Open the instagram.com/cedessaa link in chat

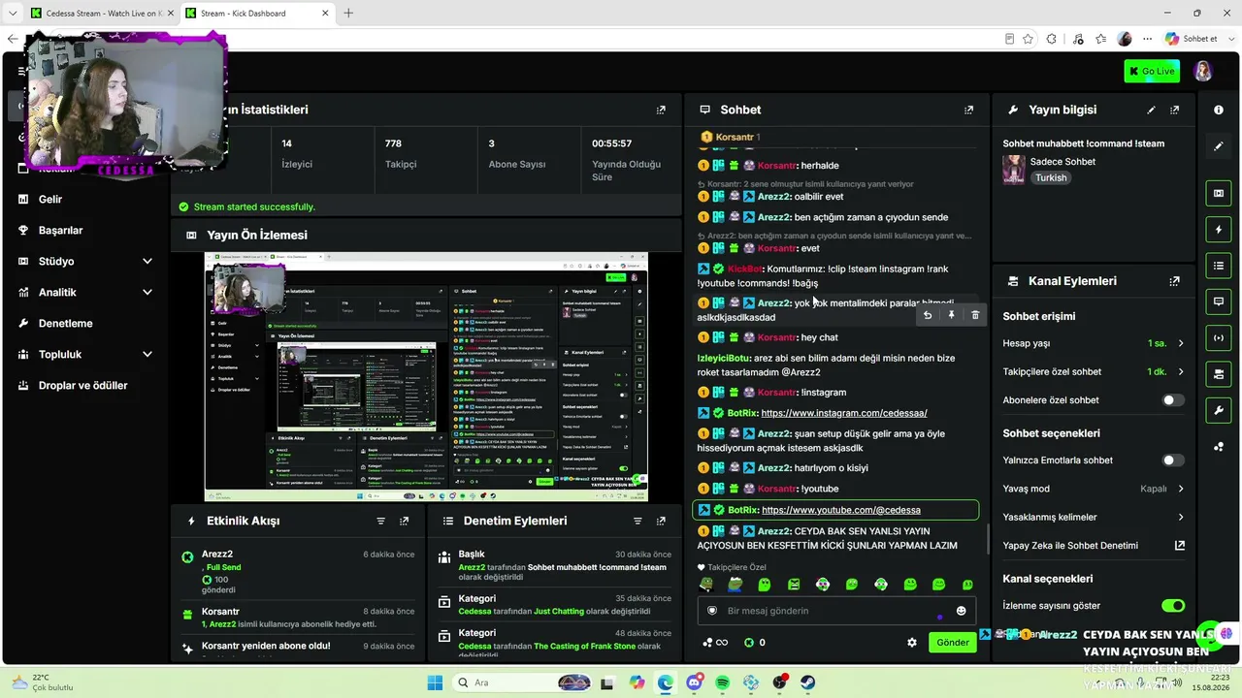click(x=844, y=413)
